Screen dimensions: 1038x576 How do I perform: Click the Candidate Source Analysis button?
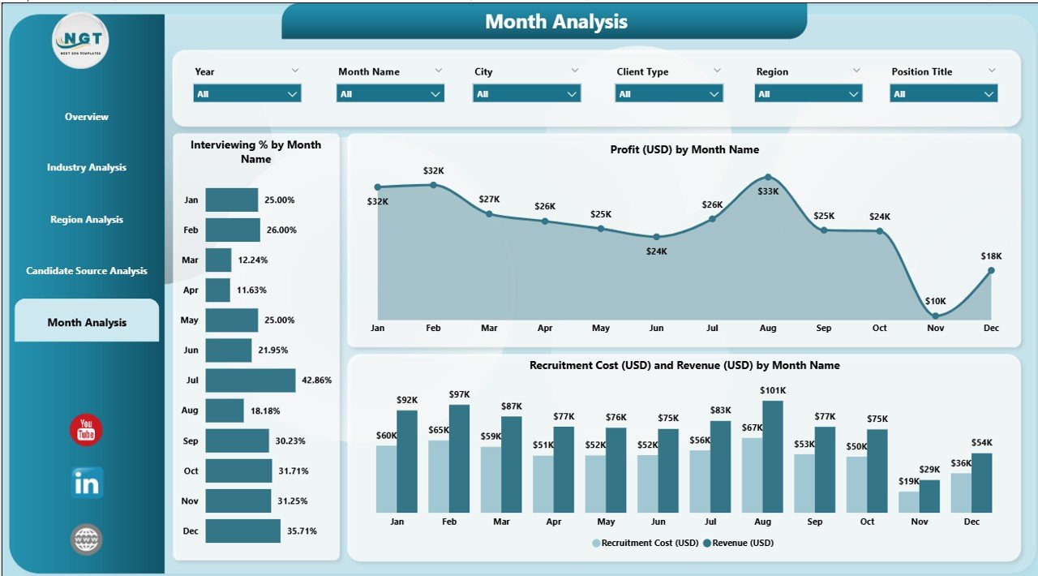(86, 270)
